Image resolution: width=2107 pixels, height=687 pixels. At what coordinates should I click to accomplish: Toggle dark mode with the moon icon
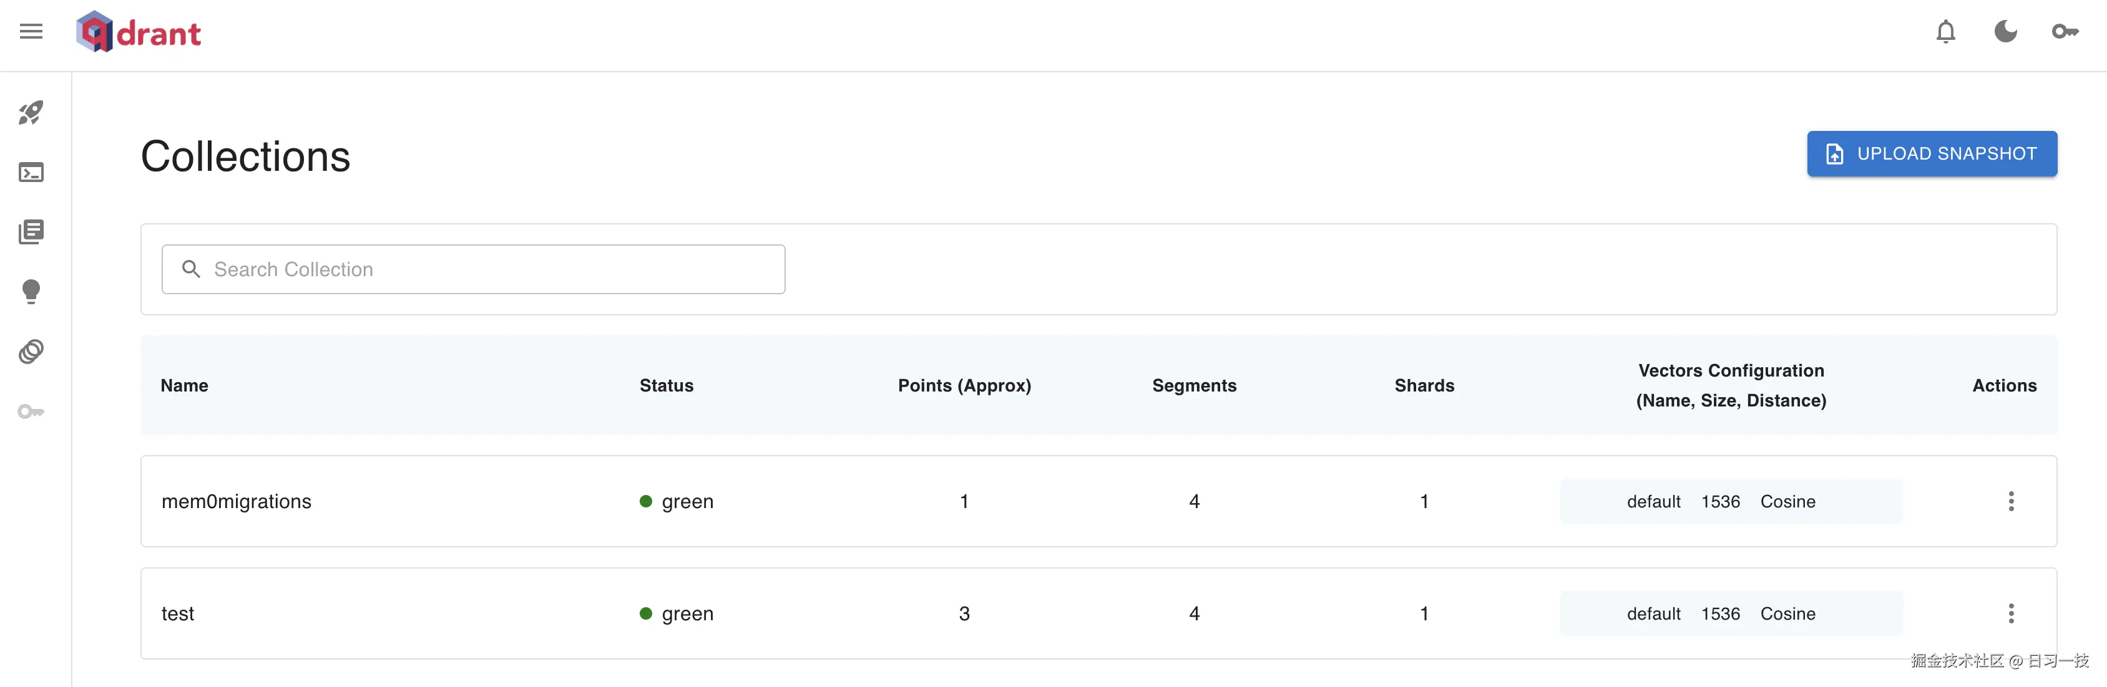pyautogui.click(x=2005, y=32)
